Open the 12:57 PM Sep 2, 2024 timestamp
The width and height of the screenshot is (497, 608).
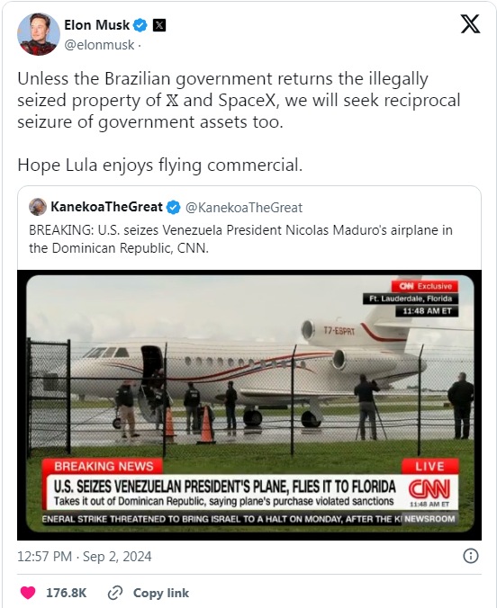(x=85, y=557)
